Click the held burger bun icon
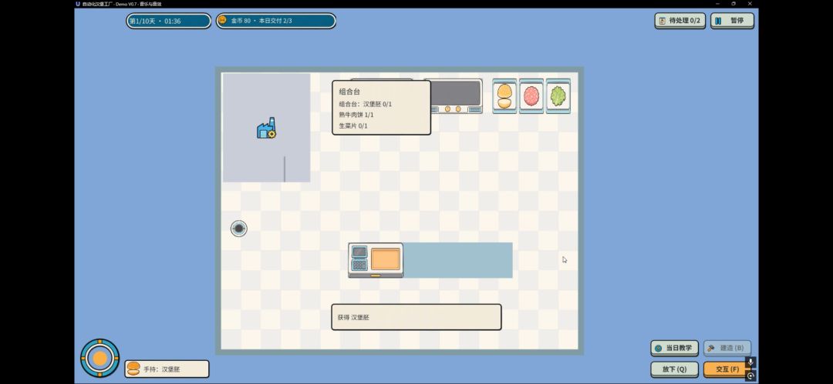This screenshot has height=384, width=833. click(133, 369)
